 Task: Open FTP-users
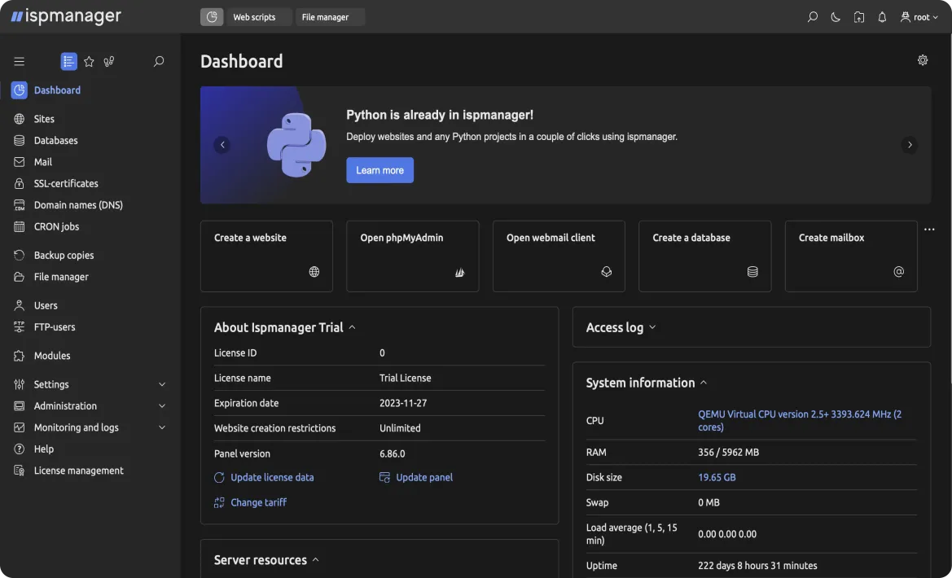55,326
